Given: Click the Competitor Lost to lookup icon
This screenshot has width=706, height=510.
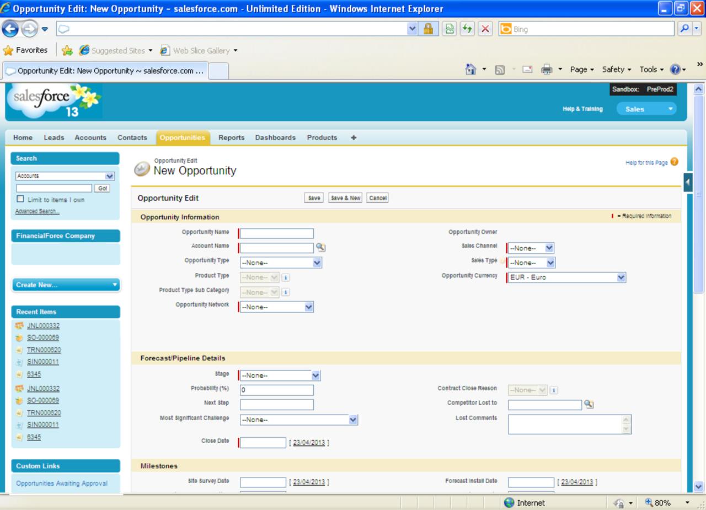Looking at the screenshot, I should pos(589,405).
